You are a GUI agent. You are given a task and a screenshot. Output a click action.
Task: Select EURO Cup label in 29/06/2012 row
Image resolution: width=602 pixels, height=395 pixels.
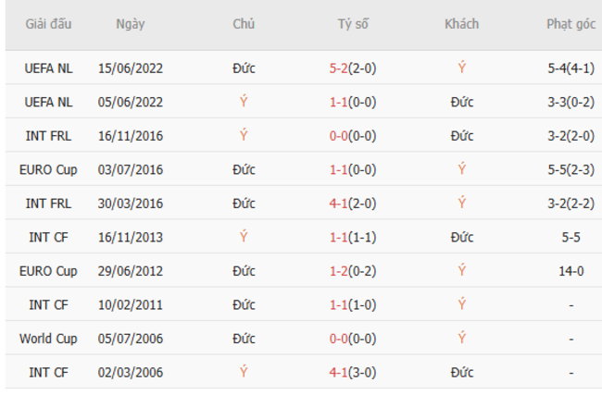coord(48,271)
